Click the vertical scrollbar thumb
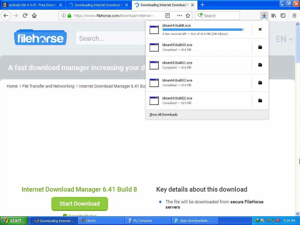 click(297, 45)
